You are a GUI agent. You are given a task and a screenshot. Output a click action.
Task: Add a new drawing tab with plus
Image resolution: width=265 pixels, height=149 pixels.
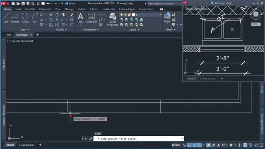[38, 35]
